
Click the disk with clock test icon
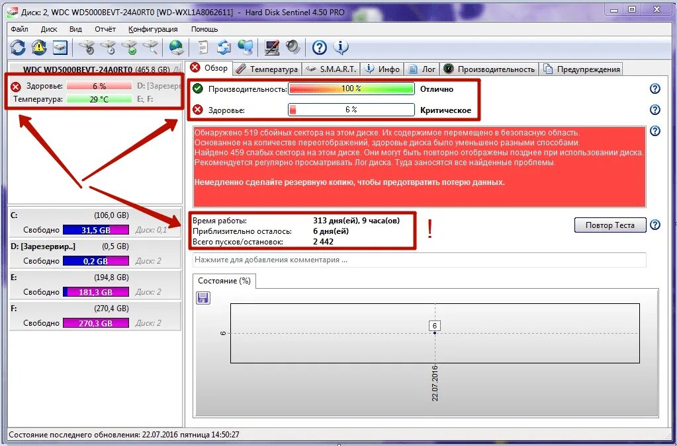109,48
